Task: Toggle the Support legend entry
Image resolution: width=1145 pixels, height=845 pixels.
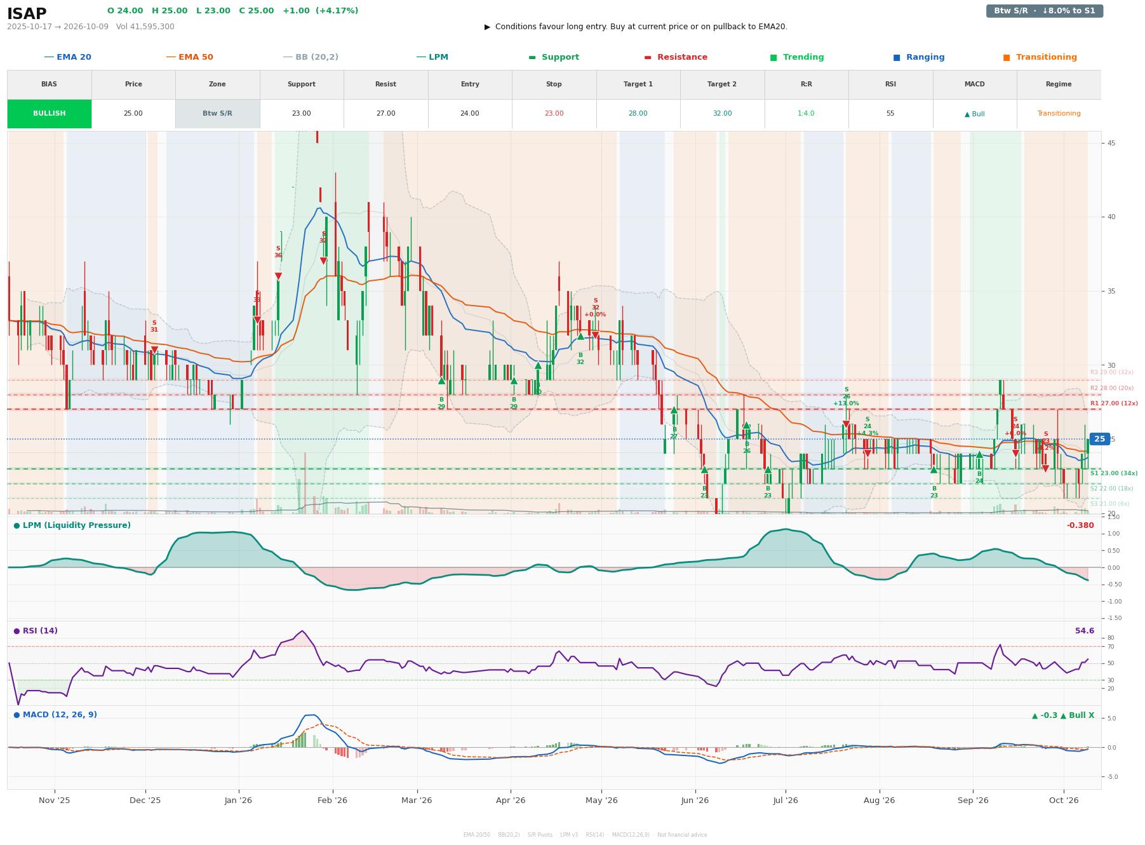Action: [554, 57]
